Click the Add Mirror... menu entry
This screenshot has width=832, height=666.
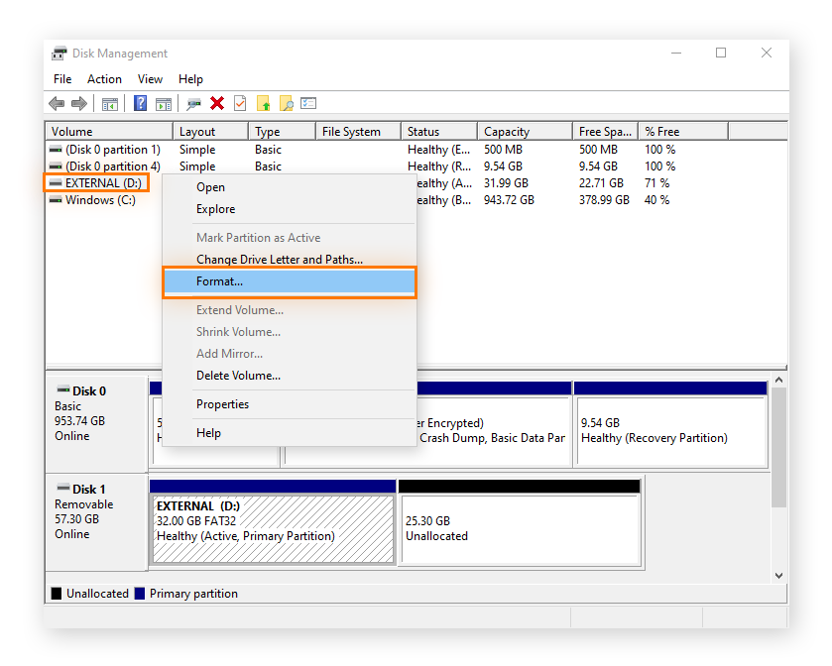tap(290, 354)
